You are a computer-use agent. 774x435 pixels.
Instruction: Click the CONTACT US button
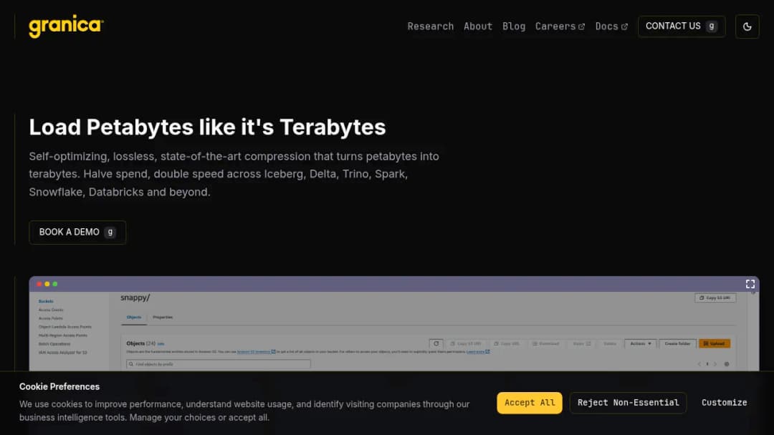coord(682,26)
